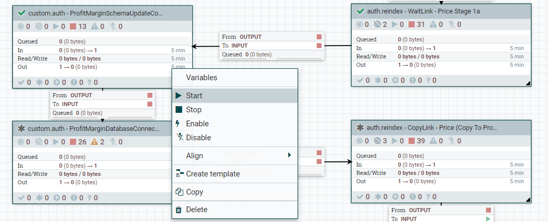Click green checkmark on ProfitMarginSchemaUpdateCo group header
Image resolution: width=548 pixels, height=222 pixels.
(22, 12)
